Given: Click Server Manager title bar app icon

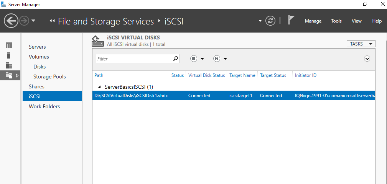Looking at the screenshot, I should (x=3, y=4).
